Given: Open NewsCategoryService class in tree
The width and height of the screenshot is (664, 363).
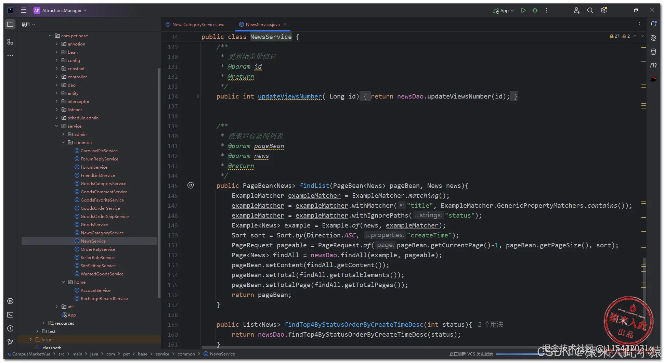Looking at the screenshot, I should [x=102, y=233].
